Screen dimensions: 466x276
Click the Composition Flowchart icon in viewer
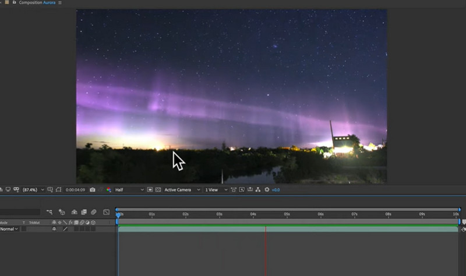click(258, 189)
